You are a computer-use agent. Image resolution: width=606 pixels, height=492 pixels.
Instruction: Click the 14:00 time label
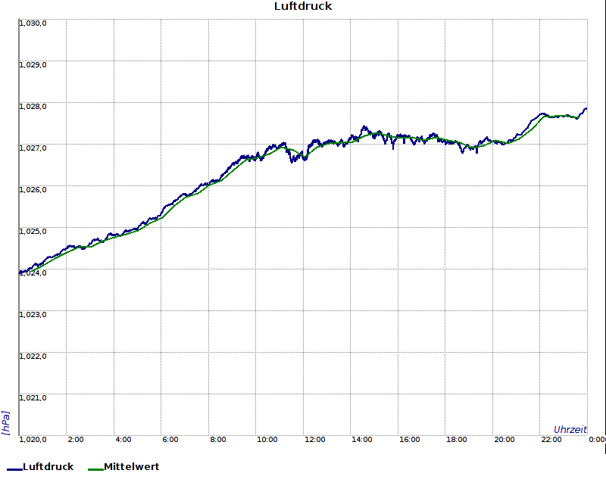coord(362,440)
